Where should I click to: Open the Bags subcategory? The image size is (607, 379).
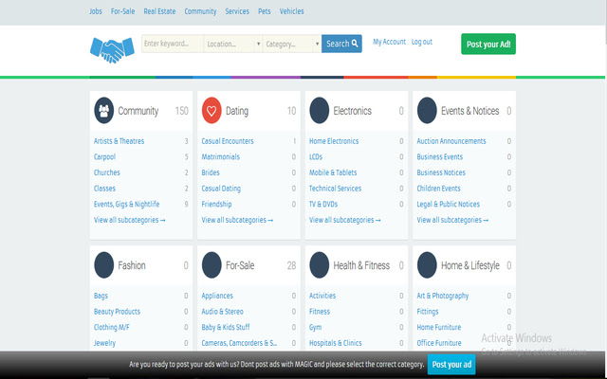[101, 296]
